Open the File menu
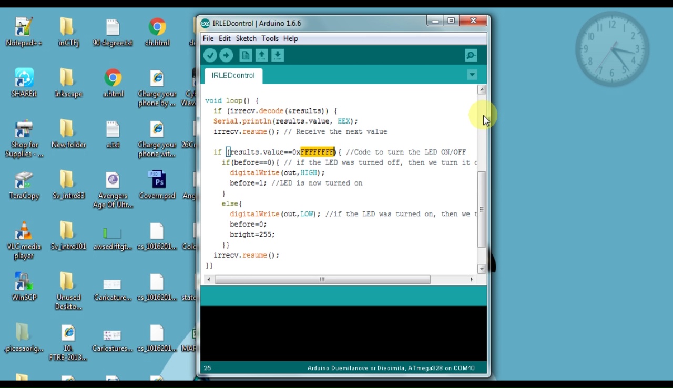 coord(208,38)
